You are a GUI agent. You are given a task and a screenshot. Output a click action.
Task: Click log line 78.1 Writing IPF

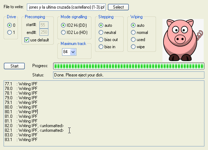(21, 93)
